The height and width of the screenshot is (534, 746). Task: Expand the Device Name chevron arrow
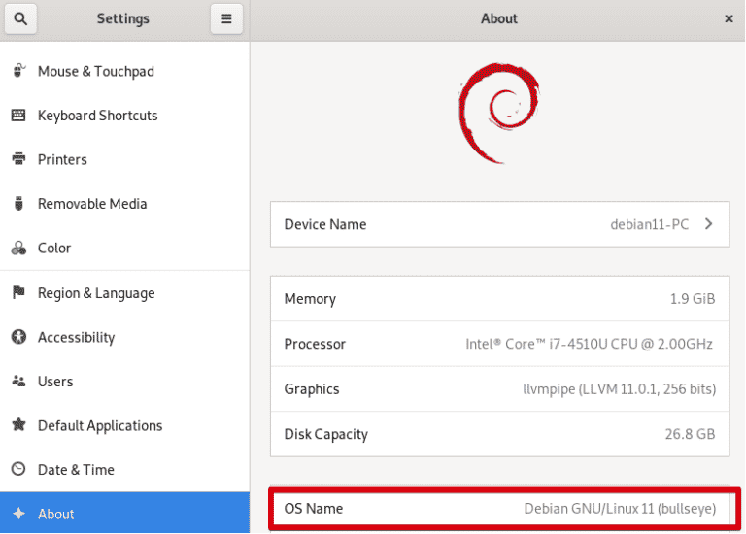(x=708, y=224)
